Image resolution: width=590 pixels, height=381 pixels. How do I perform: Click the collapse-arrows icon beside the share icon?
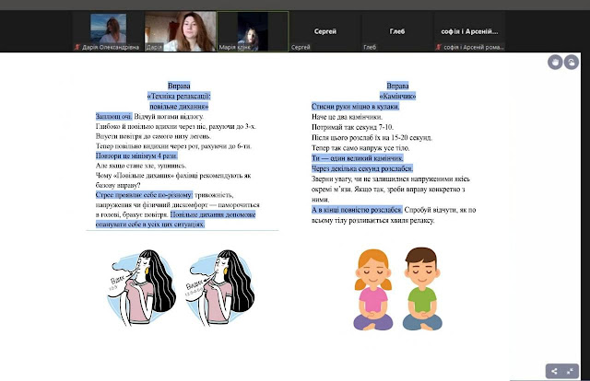(x=570, y=371)
